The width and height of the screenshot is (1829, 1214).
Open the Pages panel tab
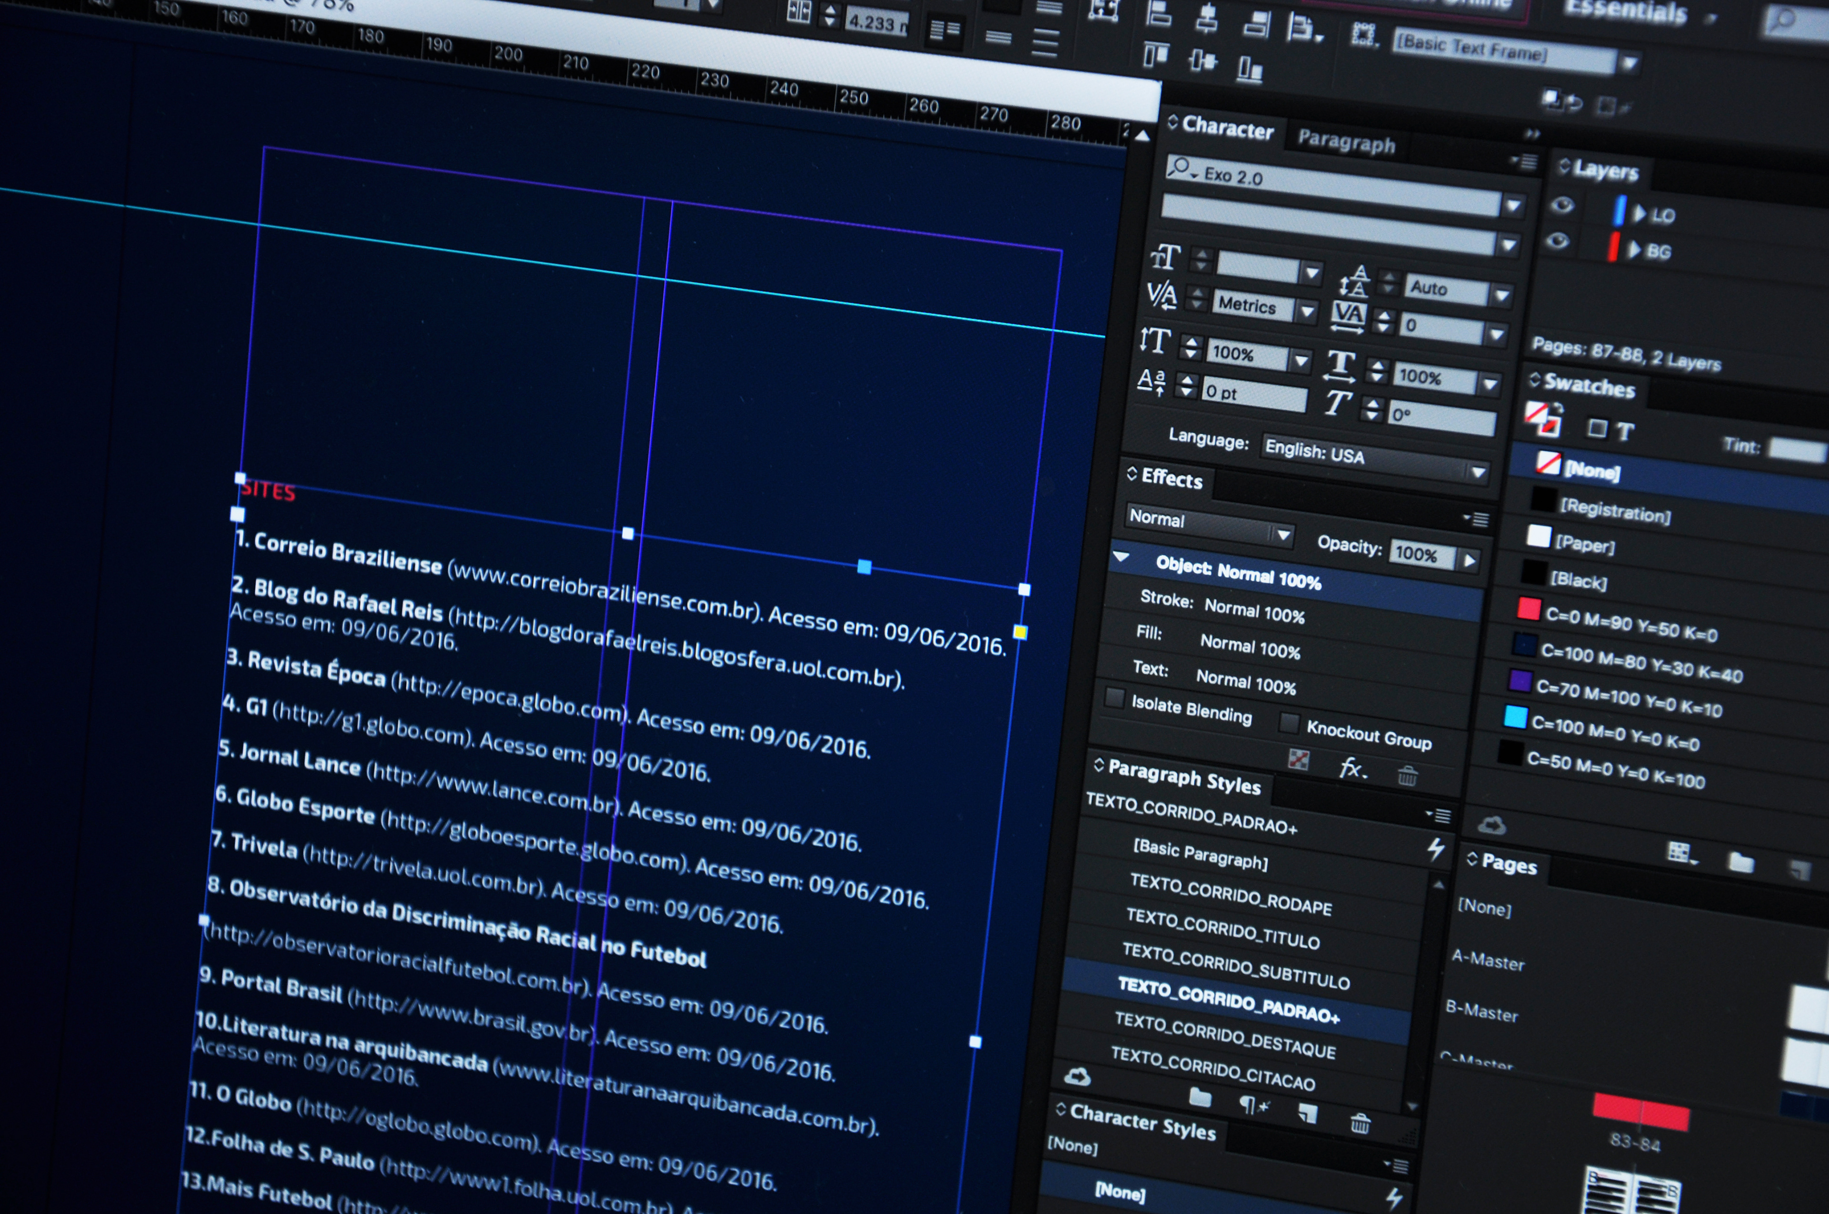tap(1508, 863)
